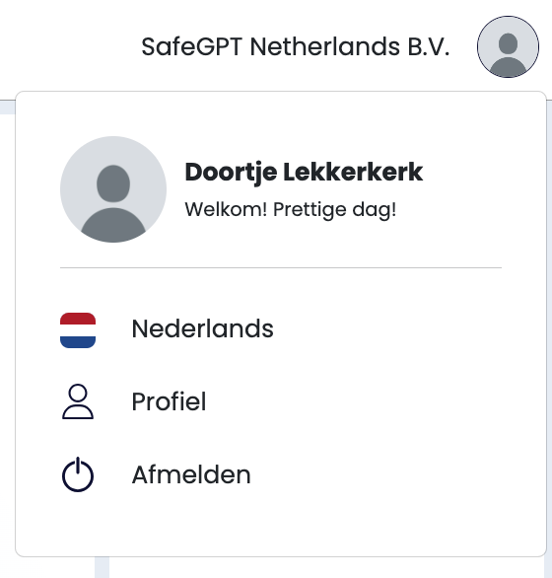Click the divider line below the greeting
This screenshot has width=552, height=578.
tap(280, 268)
